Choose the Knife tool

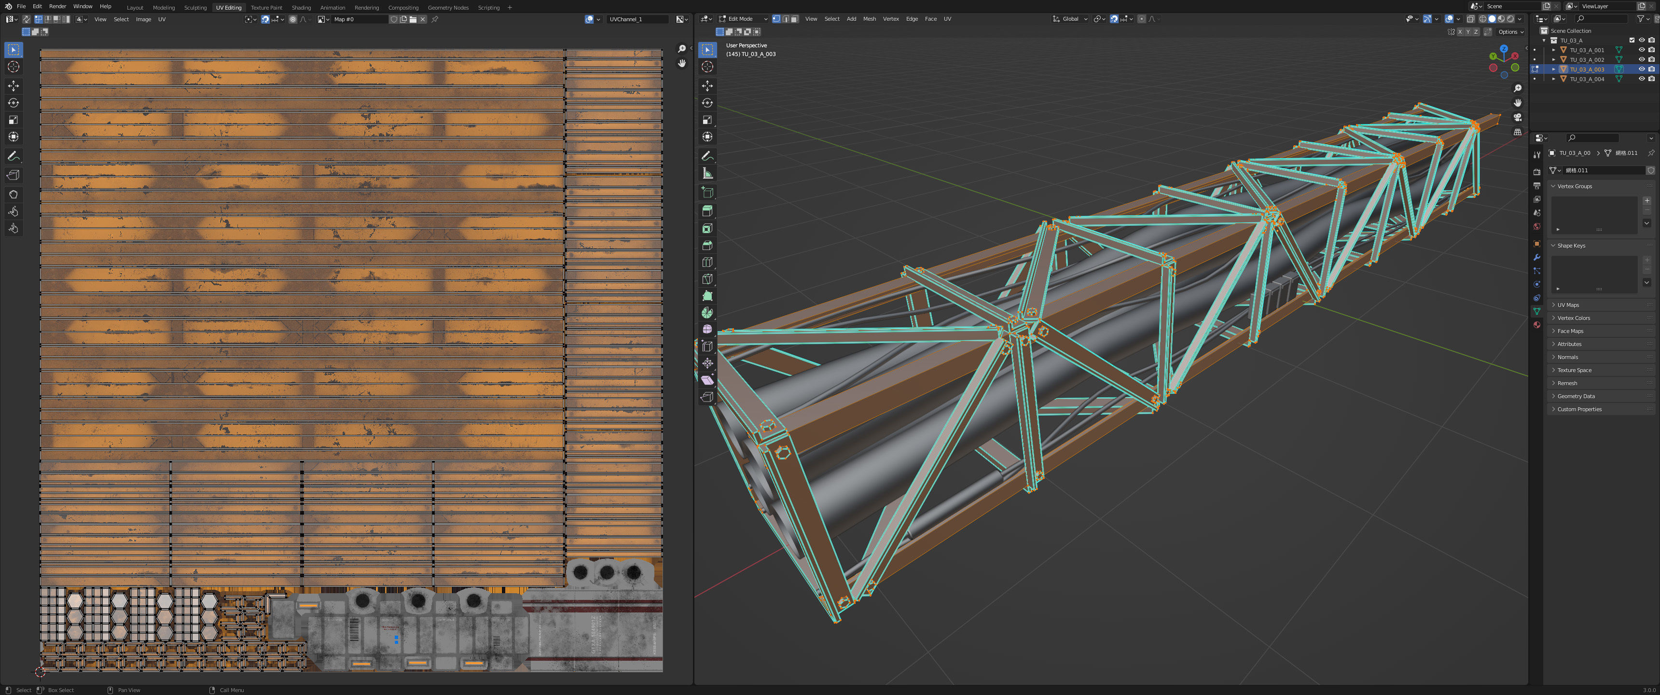(707, 278)
